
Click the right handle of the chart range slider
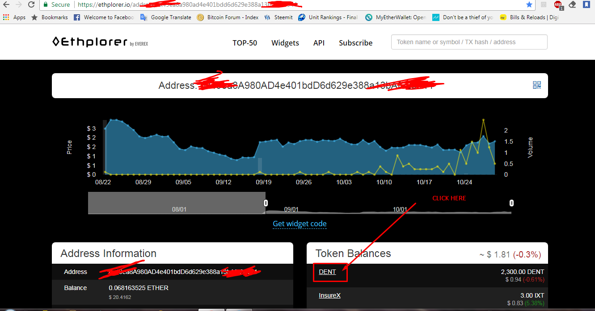[x=511, y=203]
